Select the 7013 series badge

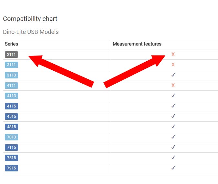point(11,137)
